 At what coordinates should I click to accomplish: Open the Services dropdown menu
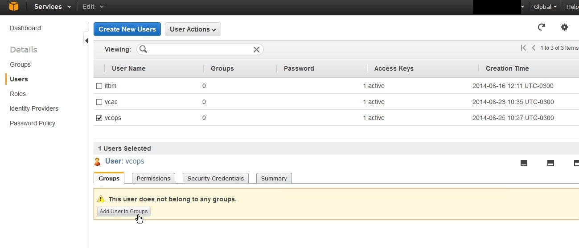(53, 7)
